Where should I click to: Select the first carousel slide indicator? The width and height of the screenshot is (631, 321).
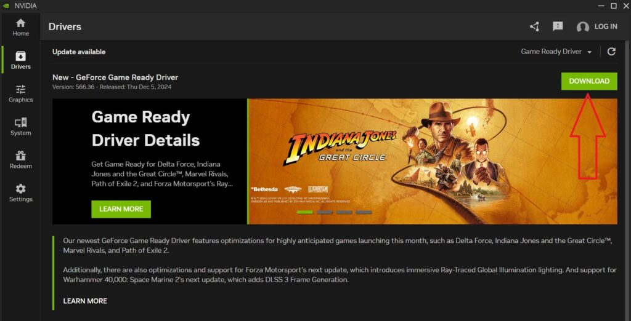(x=304, y=212)
